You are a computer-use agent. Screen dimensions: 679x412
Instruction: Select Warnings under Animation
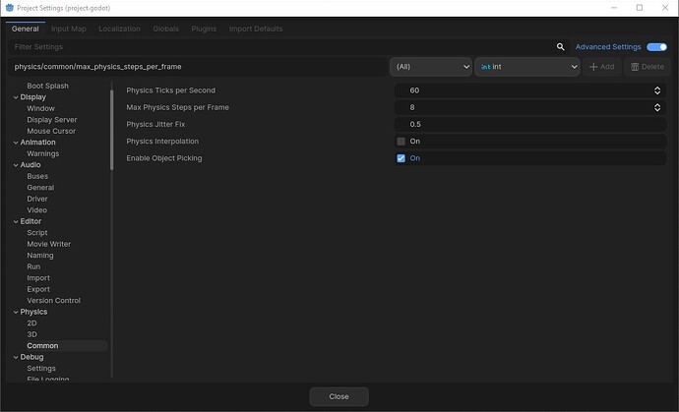click(x=43, y=153)
